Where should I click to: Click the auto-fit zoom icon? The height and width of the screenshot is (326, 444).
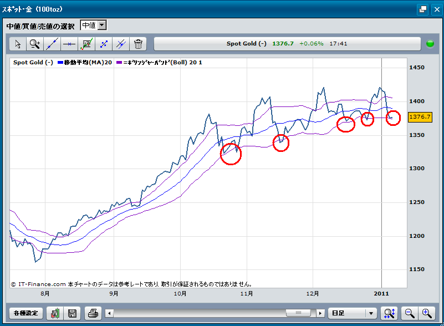(x=390, y=313)
